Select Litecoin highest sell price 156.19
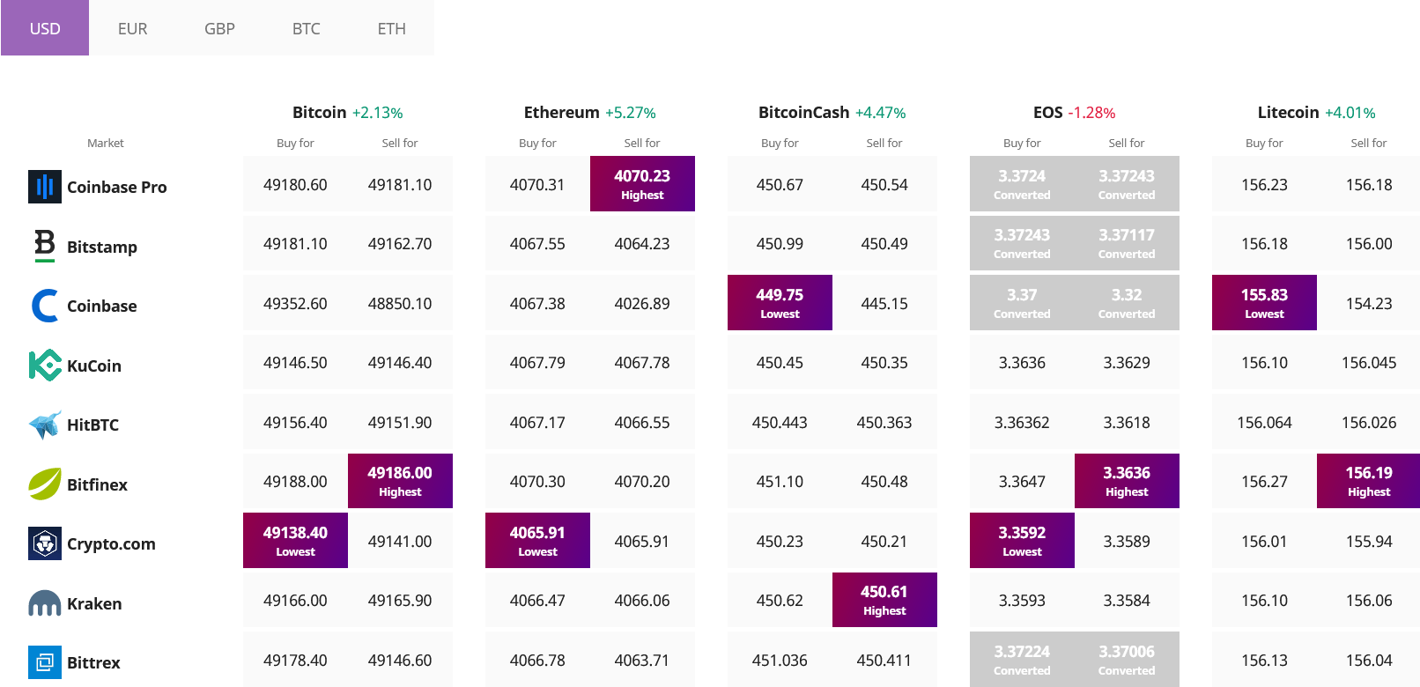This screenshot has width=1420, height=687. (1369, 481)
